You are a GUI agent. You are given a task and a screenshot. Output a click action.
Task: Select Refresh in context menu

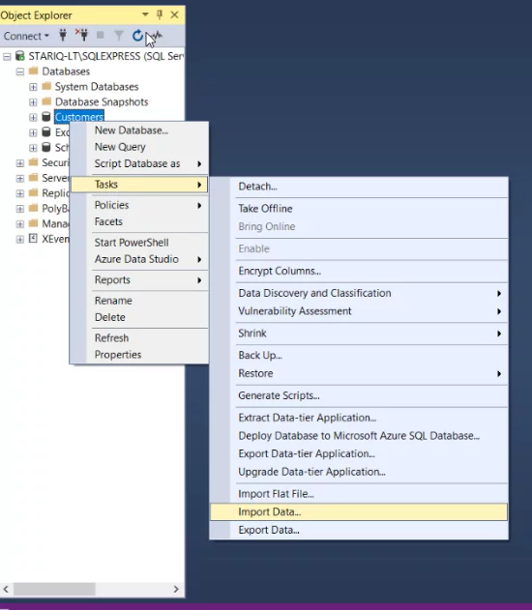(x=139, y=337)
